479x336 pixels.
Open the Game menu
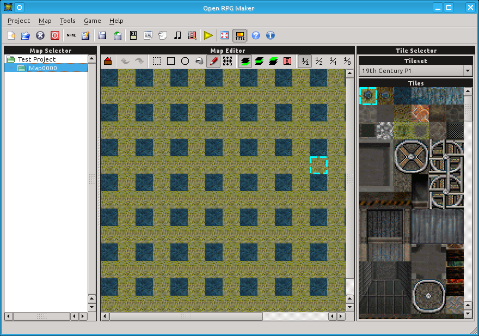tap(92, 21)
